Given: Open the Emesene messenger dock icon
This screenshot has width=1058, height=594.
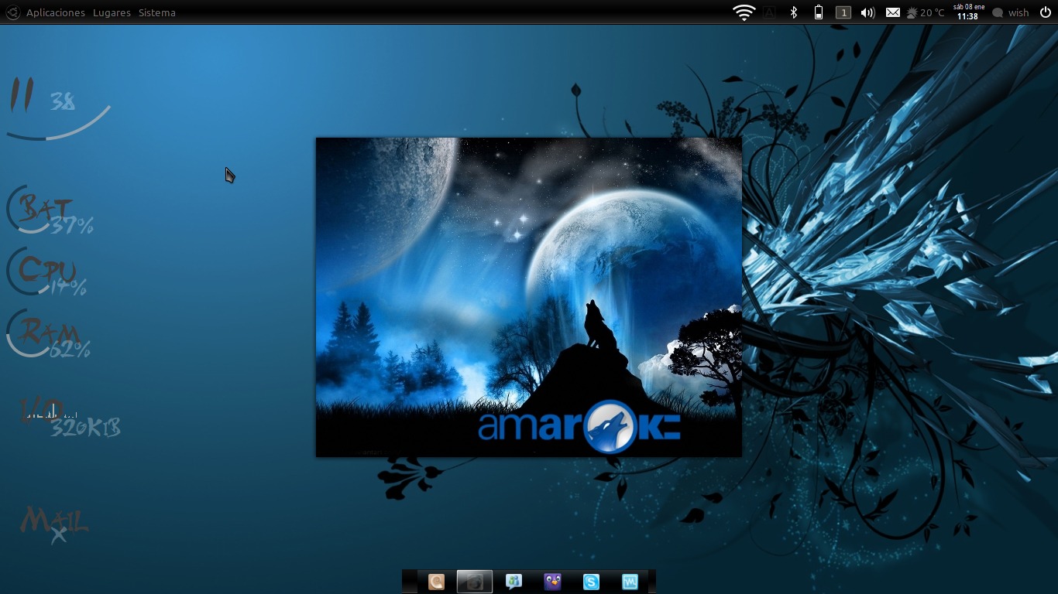Looking at the screenshot, I should pos(514,582).
